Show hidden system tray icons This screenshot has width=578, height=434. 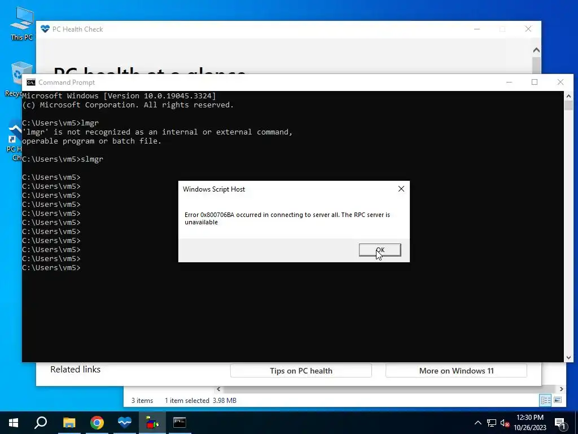[478, 423]
